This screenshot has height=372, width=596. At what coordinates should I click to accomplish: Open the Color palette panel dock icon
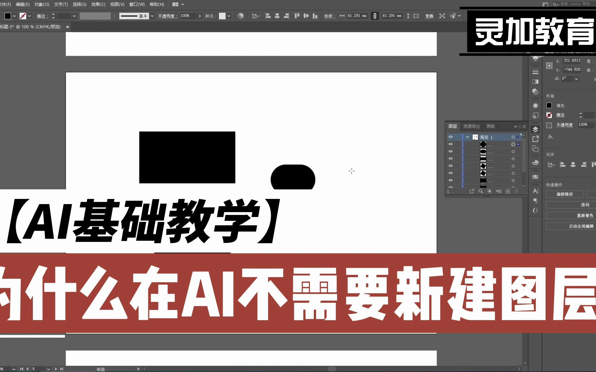click(x=535, y=163)
